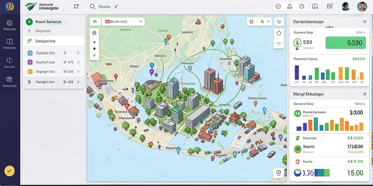The width and height of the screenshot is (373, 186).
Task: Open the bar chart sidebar menu item
Action: (x=9, y=42)
